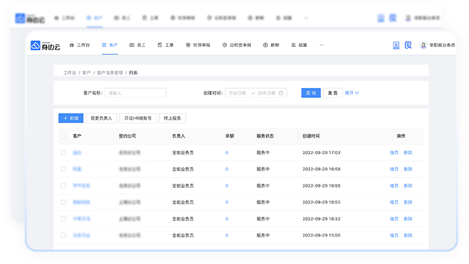Check the row created 2022-09-29 16:58
Viewport: 469px width, 264px height.
pos(64,169)
